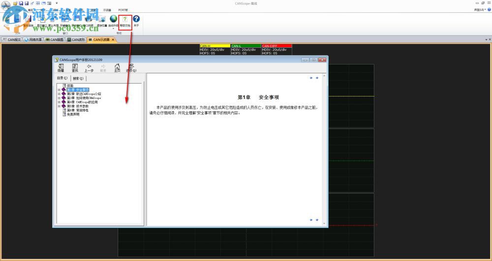492x261 pixels.
Task: Minimize the CANScope user manual window
Action: (305, 60)
